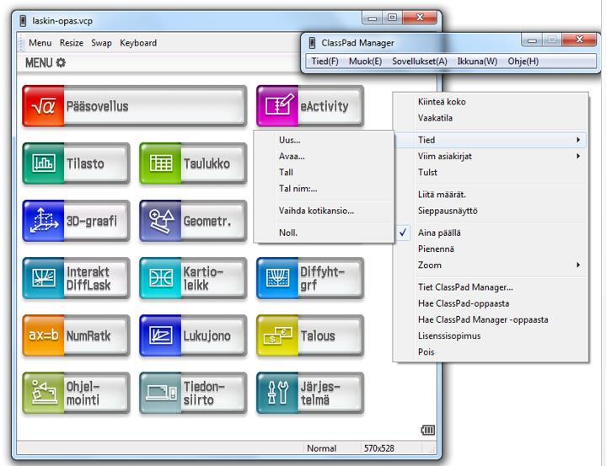Click the 570x528 size status entry
Screen dimensions: 606x466
pos(379,448)
